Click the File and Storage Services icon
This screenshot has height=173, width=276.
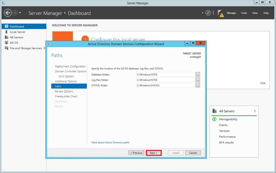coord(7,48)
